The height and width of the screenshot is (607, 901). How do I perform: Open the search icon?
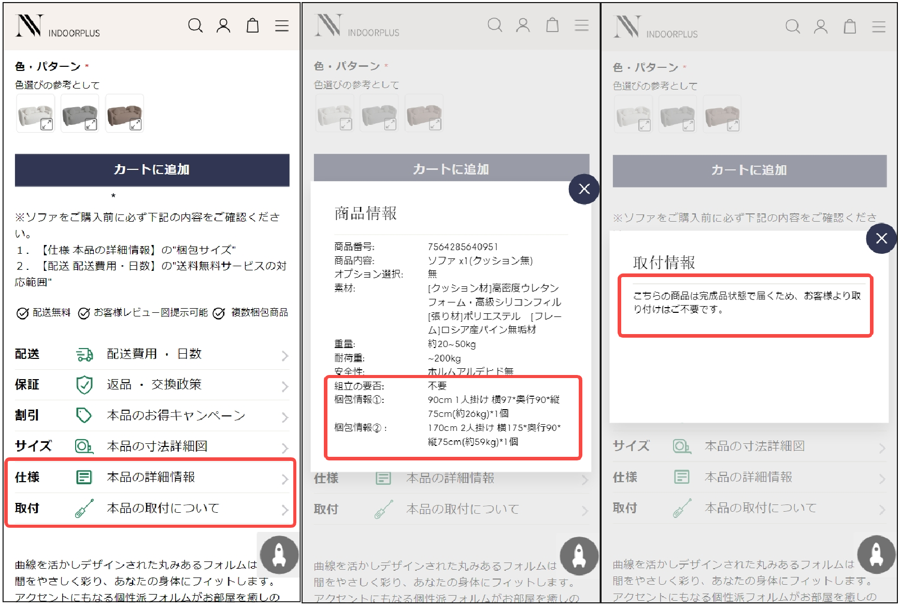(x=195, y=25)
